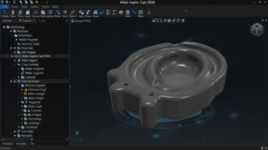Select the 'Hracr' diamond-shaped ribbon icon
268x150 pixels.
tap(65, 12)
